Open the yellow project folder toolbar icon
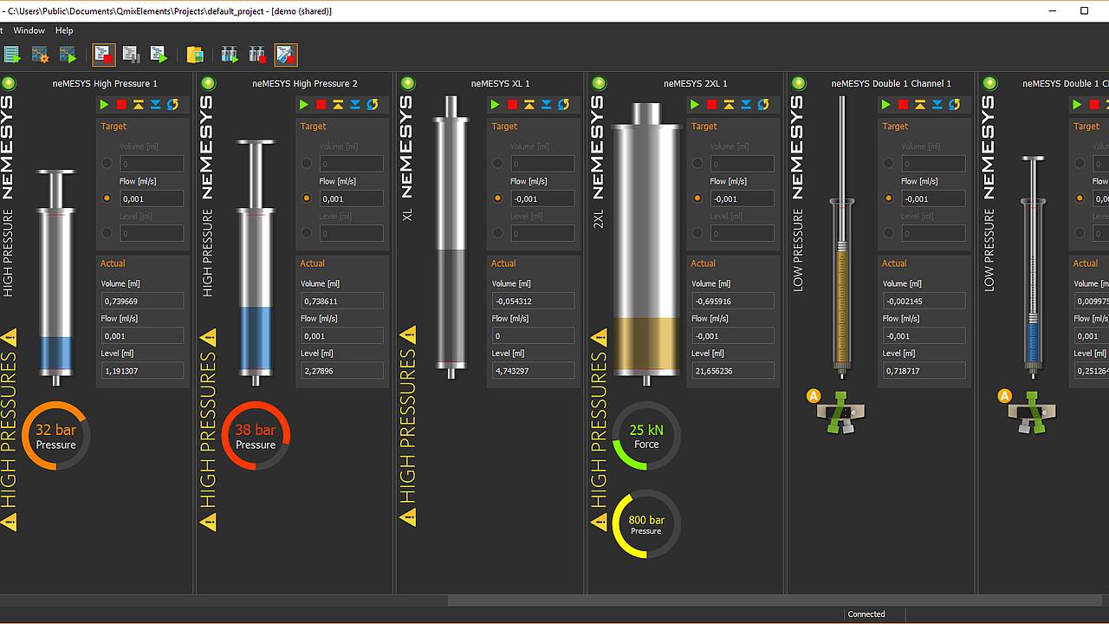This screenshot has height=624, width=1109. [x=195, y=55]
